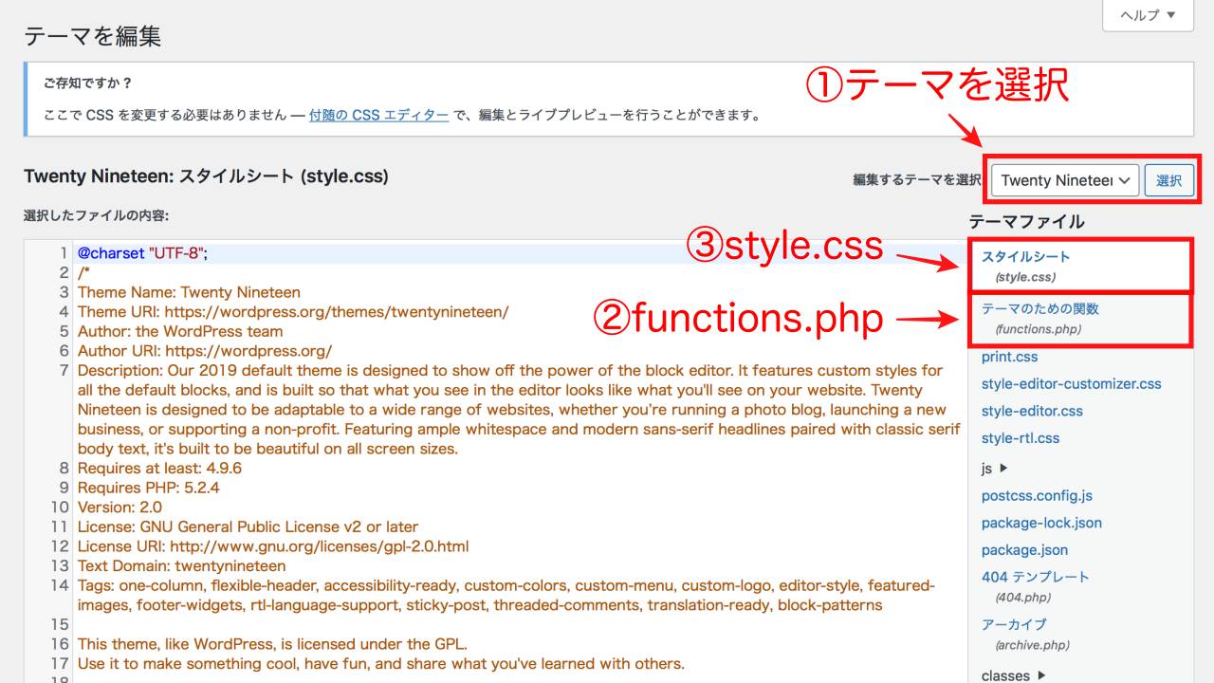This screenshot has height=683, width=1214.
Task: Click the 'licensed under the GPL' line
Action: coord(272,644)
